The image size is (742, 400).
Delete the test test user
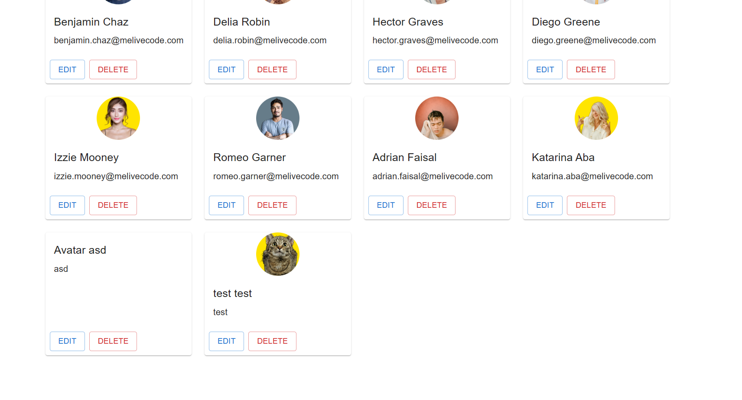pyautogui.click(x=272, y=341)
